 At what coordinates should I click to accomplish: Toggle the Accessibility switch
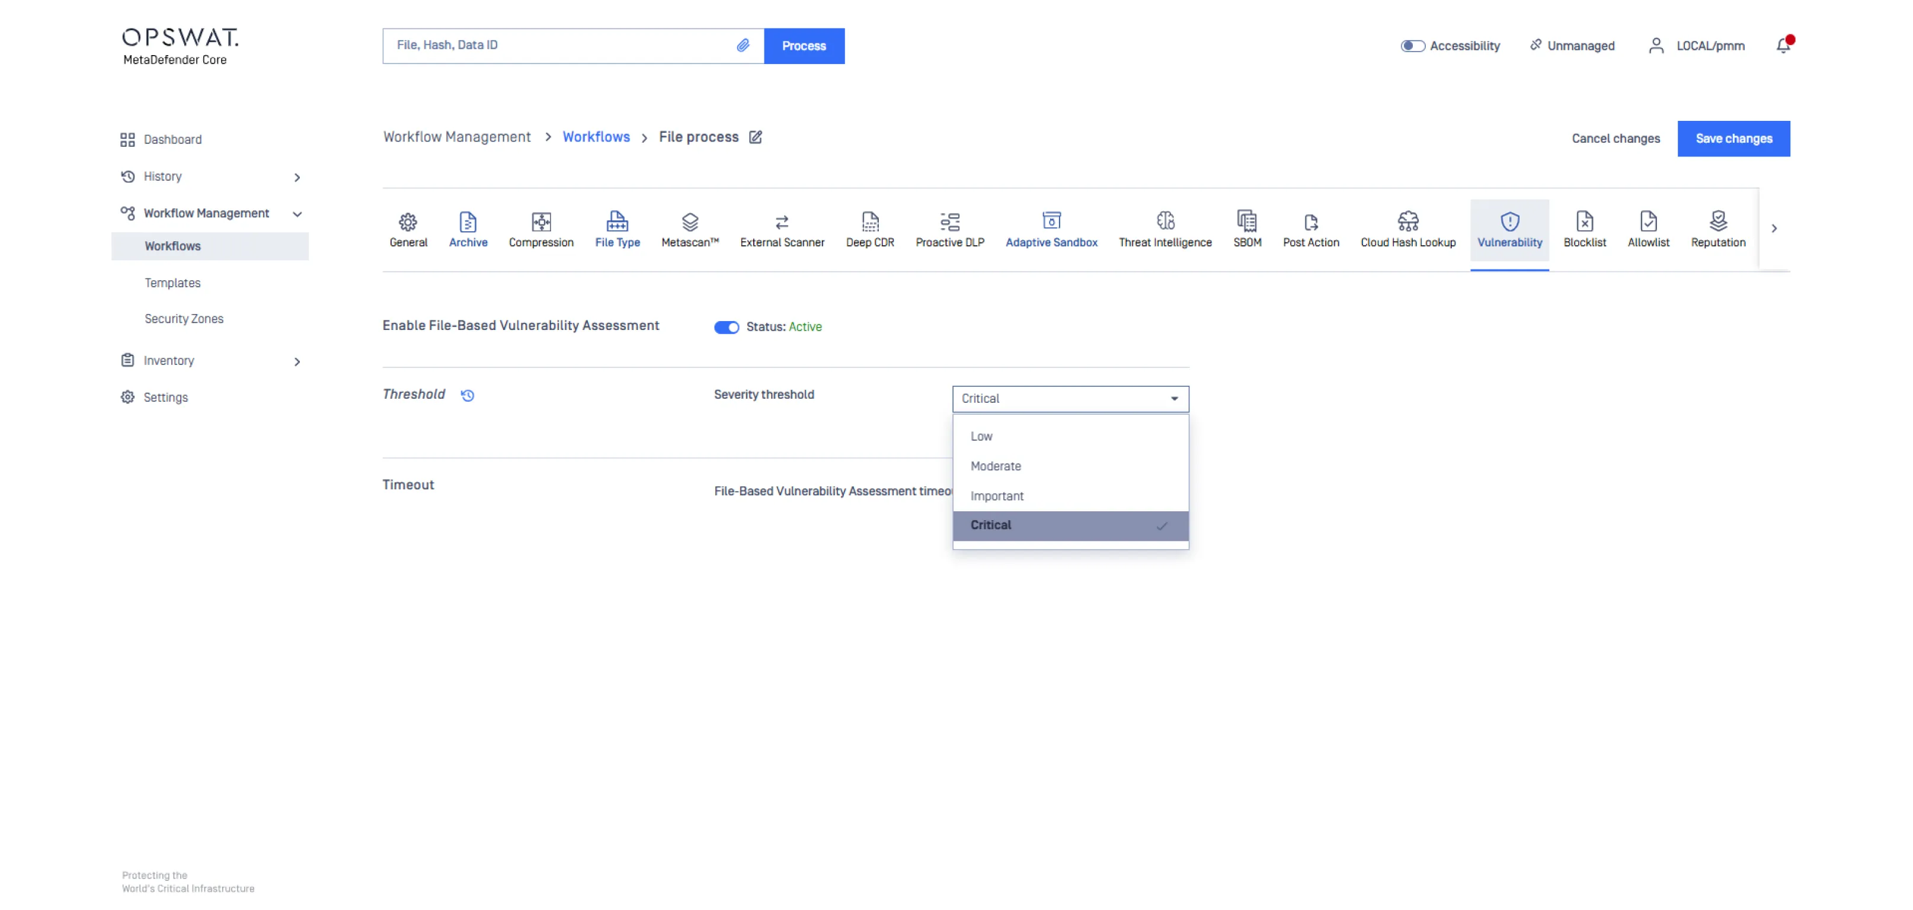(x=1412, y=46)
